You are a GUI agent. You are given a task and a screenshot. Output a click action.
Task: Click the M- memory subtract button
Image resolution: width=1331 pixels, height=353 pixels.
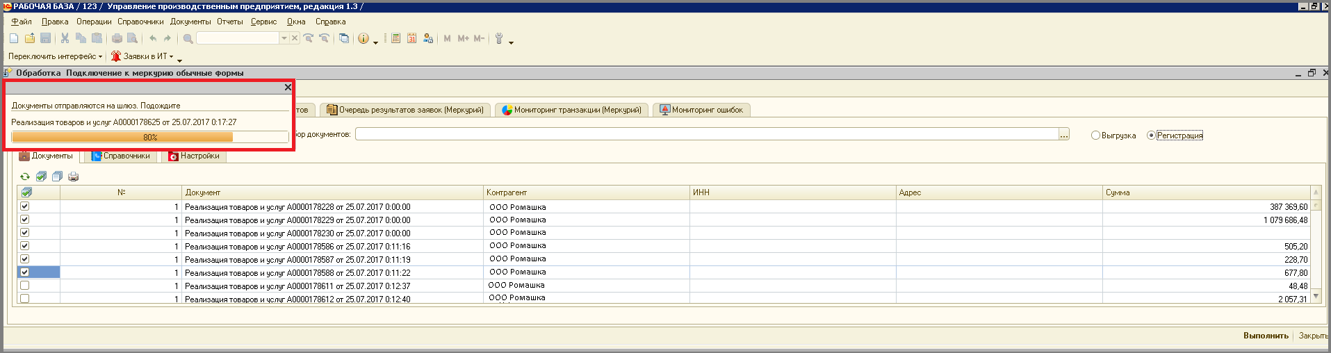tap(479, 38)
